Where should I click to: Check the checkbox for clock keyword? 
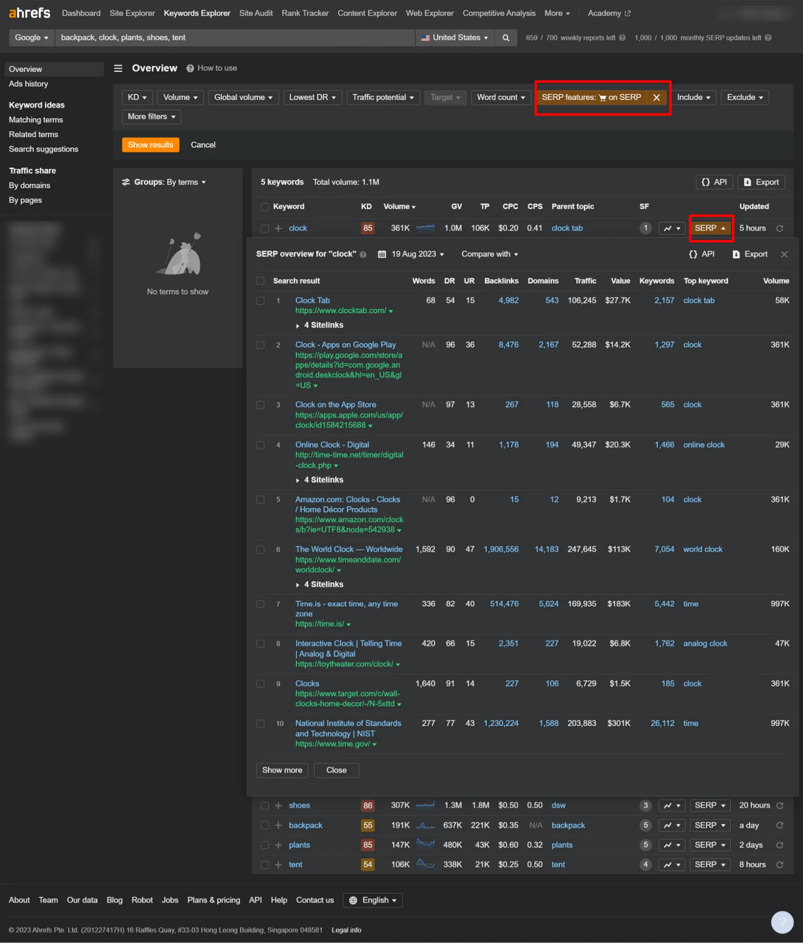point(265,228)
